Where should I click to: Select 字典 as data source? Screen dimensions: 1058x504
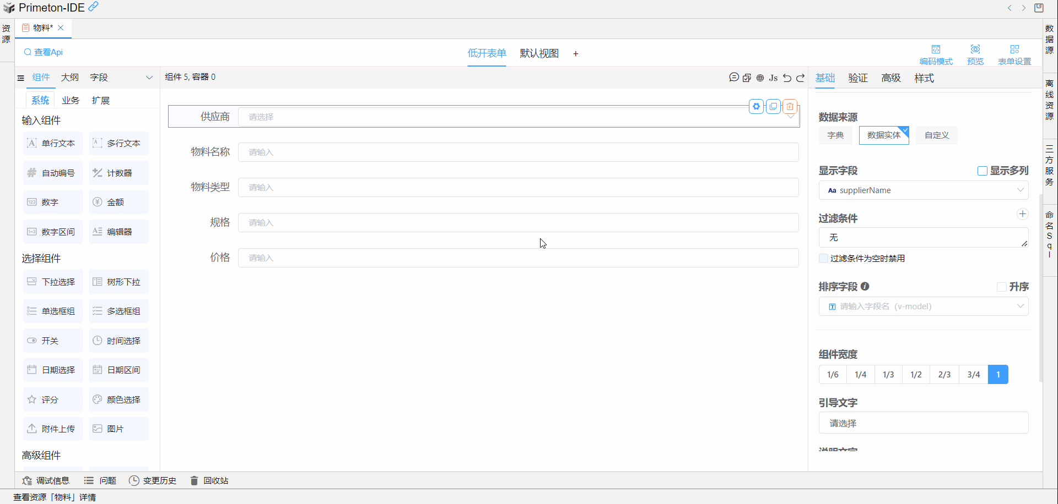[835, 135]
